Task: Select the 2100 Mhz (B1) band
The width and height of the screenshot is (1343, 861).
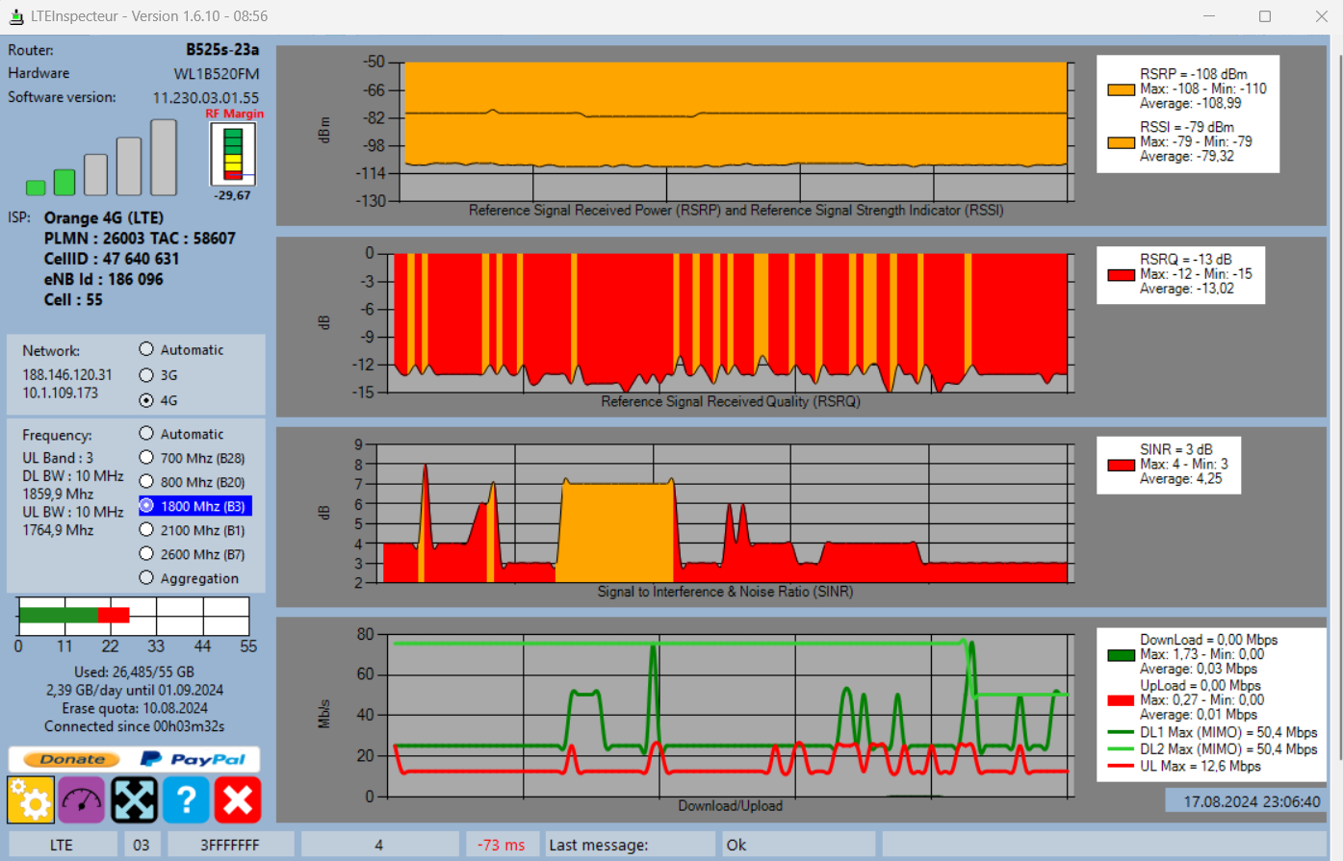Action: click(192, 530)
